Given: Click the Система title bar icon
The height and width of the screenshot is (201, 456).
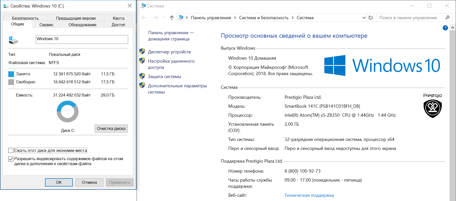Looking at the screenshot, I should coord(143,6).
